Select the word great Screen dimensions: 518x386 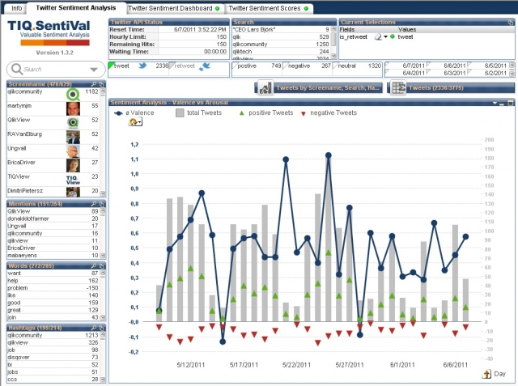pos(53,310)
